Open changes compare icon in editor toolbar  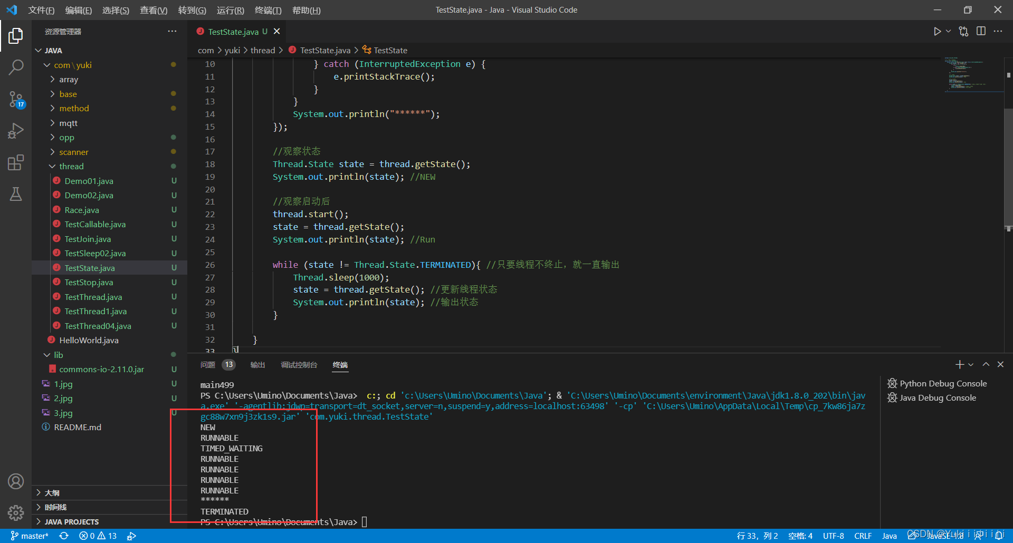(964, 32)
